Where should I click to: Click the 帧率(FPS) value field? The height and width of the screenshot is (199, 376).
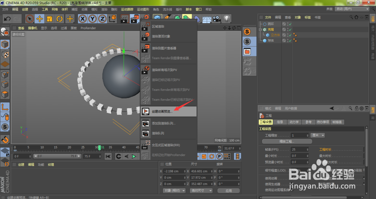tap(300, 149)
